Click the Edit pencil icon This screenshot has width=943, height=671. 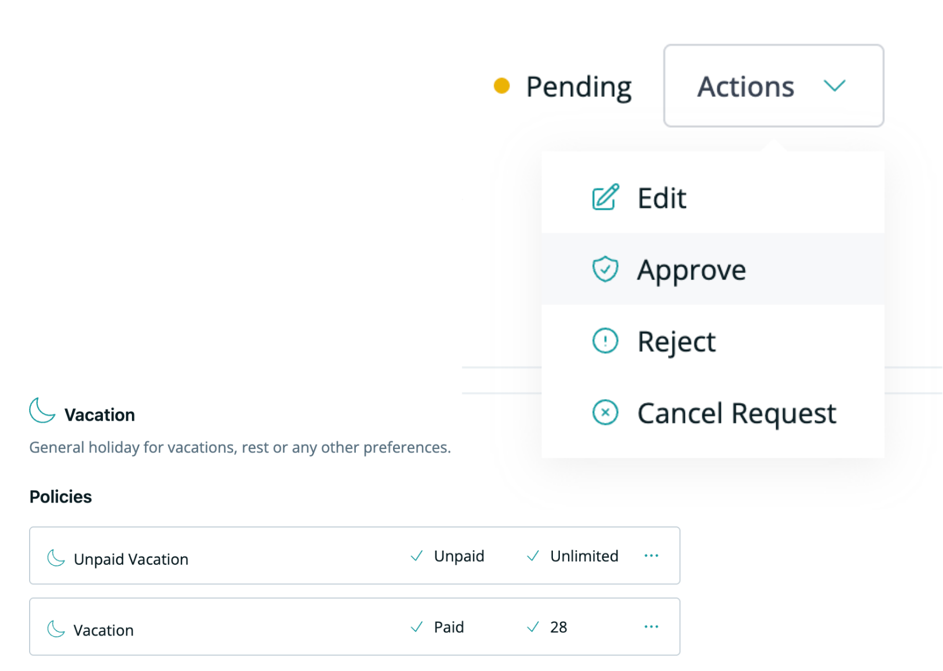[605, 198]
